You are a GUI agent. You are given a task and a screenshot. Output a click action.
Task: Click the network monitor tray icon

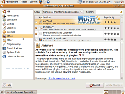80,2
